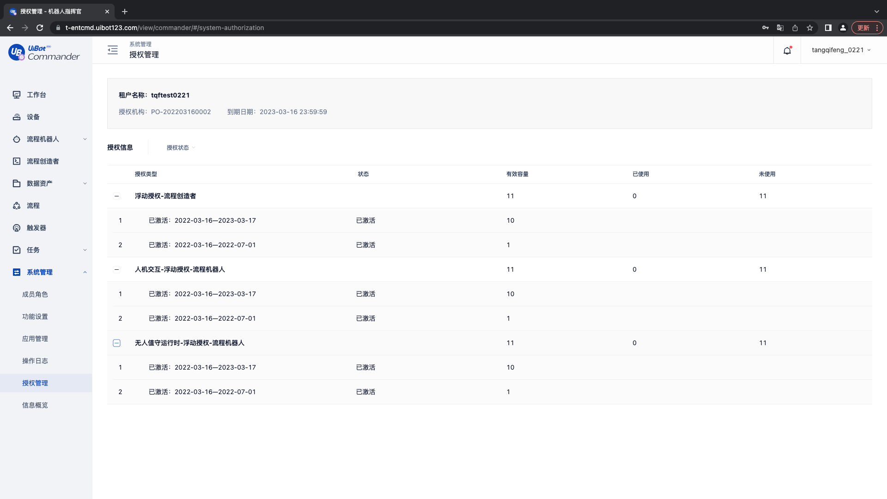Open the 功能设置 menu item
887x499 pixels.
coord(35,316)
